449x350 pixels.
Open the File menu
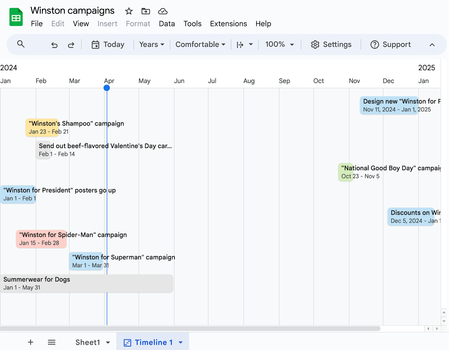click(x=37, y=24)
